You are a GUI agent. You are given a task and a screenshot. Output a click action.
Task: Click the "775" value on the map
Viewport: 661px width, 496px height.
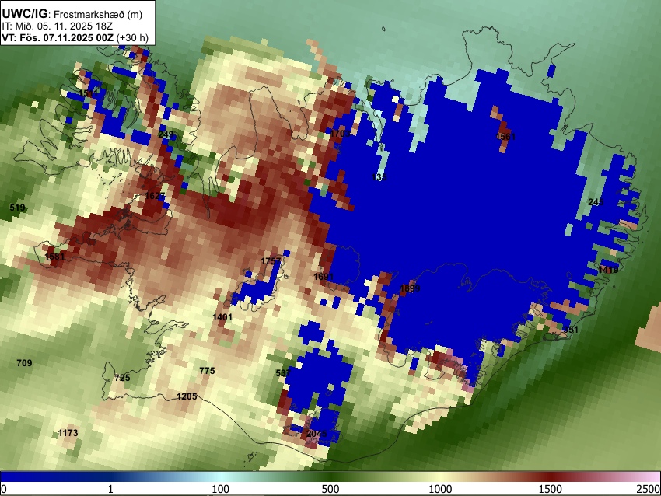click(x=207, y=371)
